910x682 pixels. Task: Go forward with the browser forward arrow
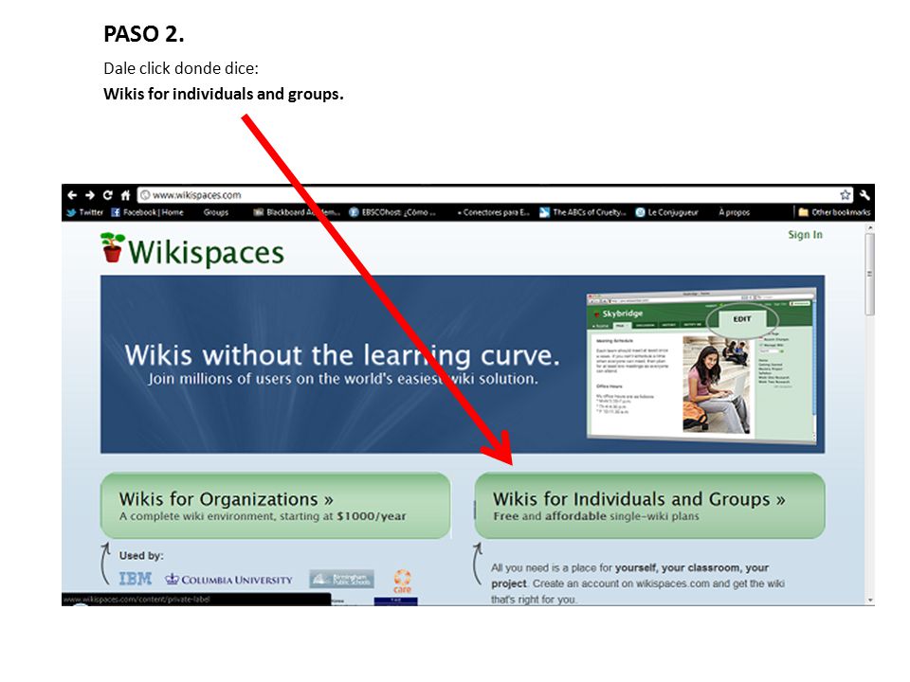click(x=89, y=195)
